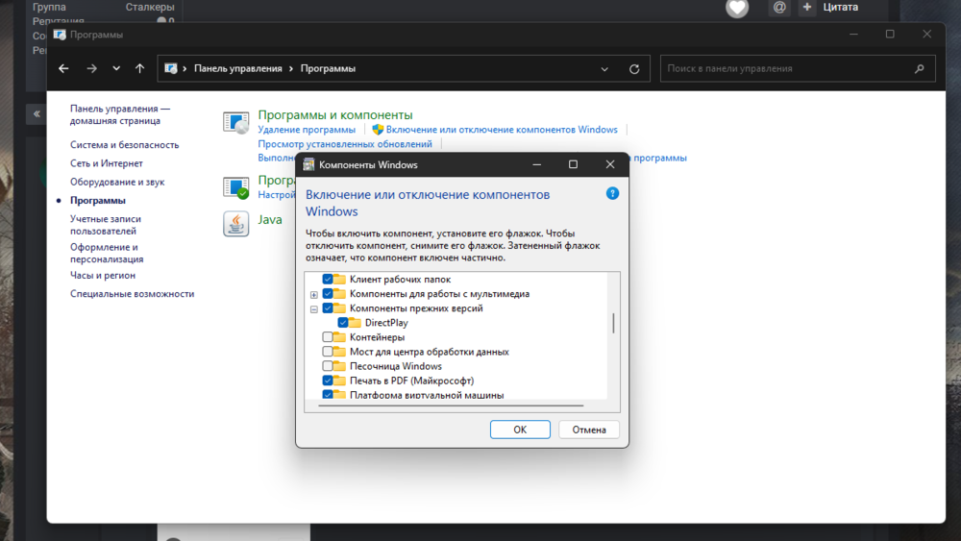
Task: Select the DirectPlay folder icon
Action: pyautogui.click(x=355, y=322)
